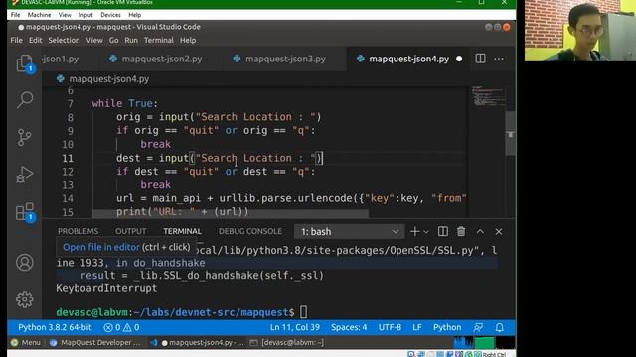This screenshot has width=636, height=357.
Task: Close the terminal panel
Action: pos(499,231)
